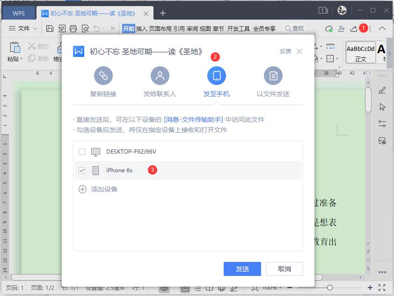Click the select arrow icon in right sidebar

pyautogui.click(x=382, y=107)
